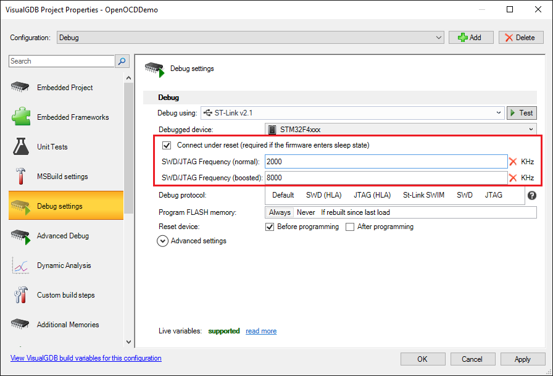The height and width of the screenshot is (376, 553).
Task: Select plain JTAG debug protocol
Action: click(493, 195)
